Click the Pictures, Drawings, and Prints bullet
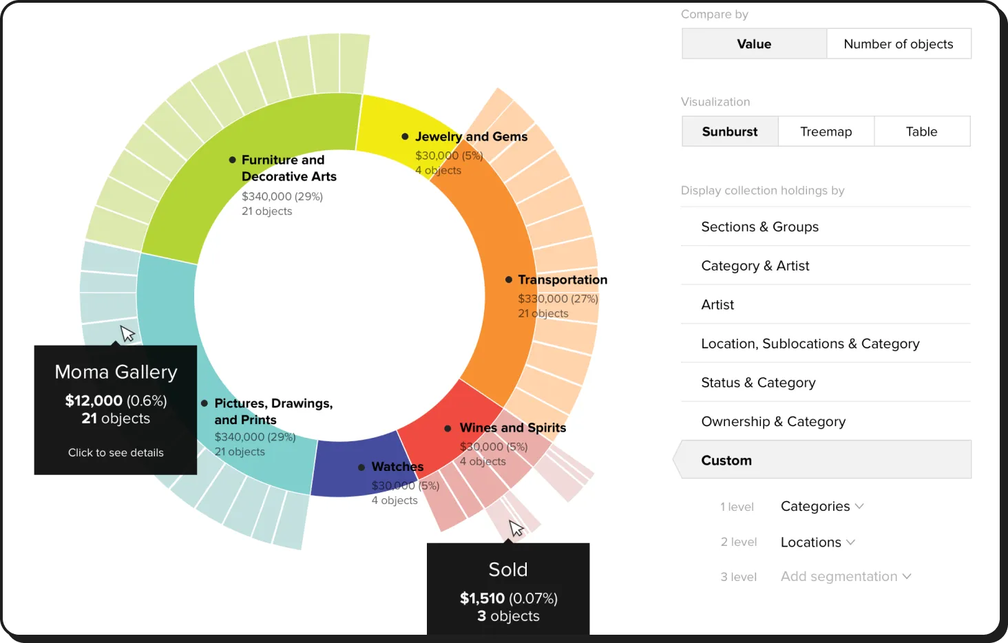Screen dimensions: 1008x643 (x=204, y=403)
